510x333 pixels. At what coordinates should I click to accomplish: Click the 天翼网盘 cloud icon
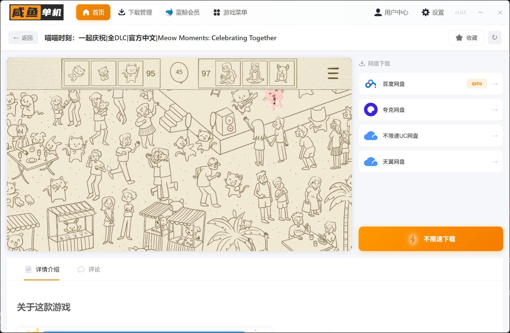[370, 162]
